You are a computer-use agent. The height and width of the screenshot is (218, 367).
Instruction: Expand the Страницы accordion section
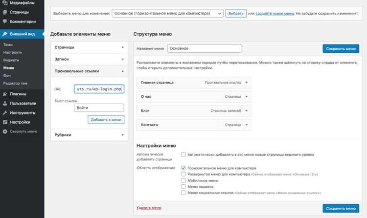tap(89, 47)
